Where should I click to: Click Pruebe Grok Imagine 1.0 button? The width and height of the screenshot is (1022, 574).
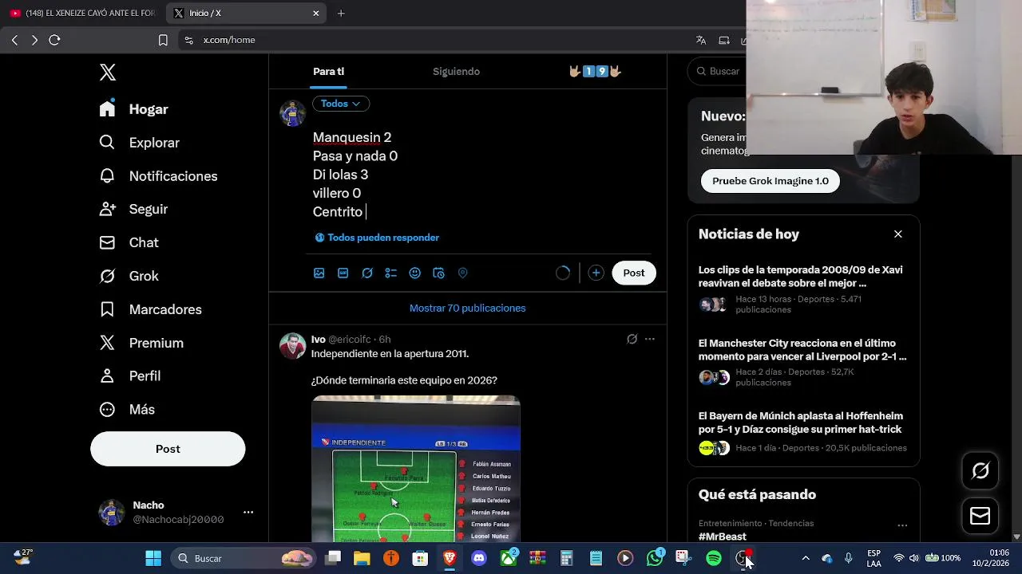click(770, 181)
